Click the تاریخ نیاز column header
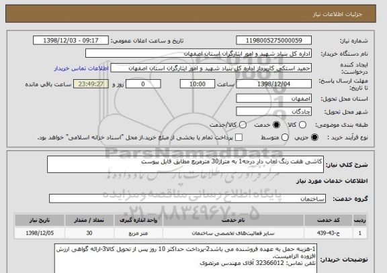 40,220
